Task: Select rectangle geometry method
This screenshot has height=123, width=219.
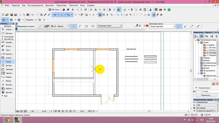Action: point(87,26)
